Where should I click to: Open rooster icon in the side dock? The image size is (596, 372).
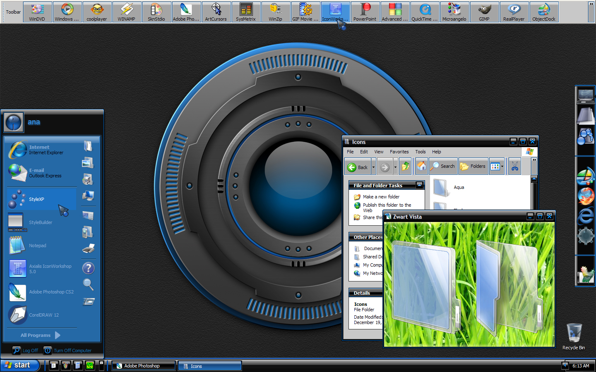point(586,274)
